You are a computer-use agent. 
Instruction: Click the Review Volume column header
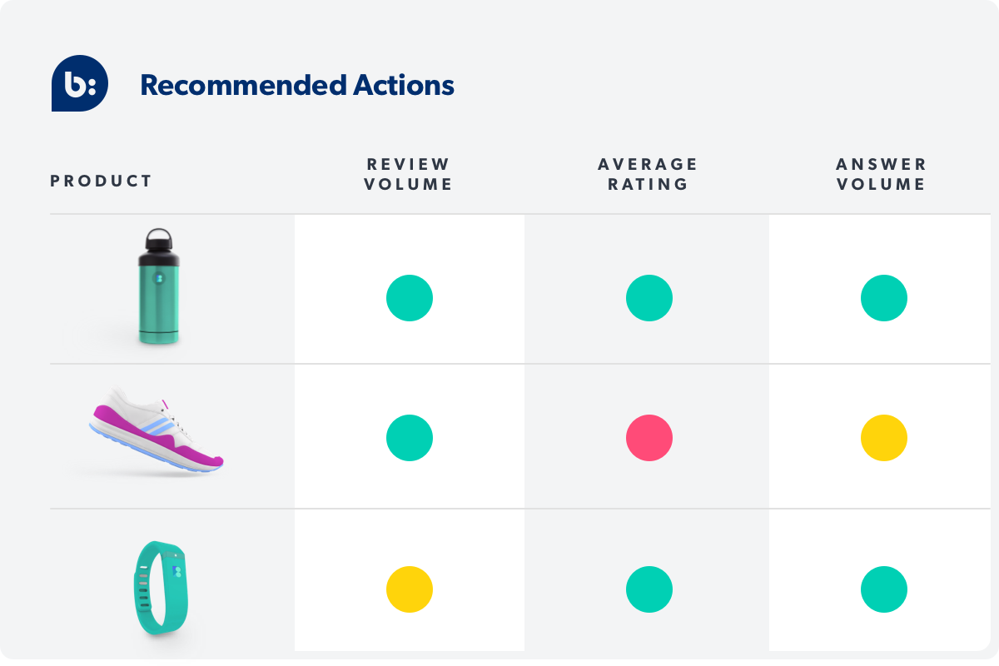409,174
